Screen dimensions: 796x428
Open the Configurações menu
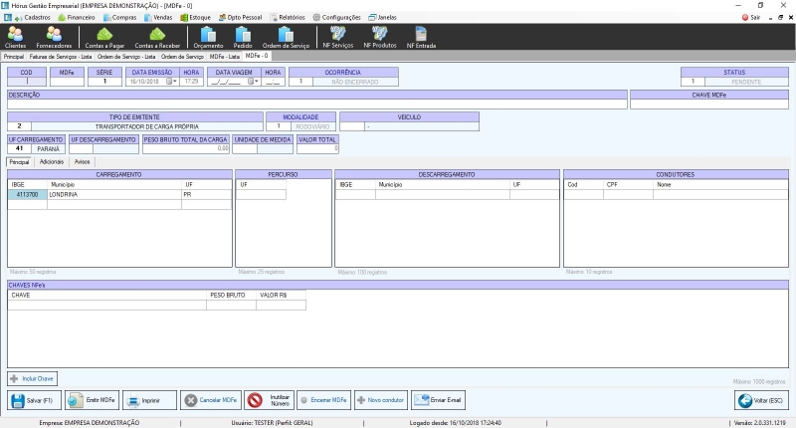pos(336,17)
